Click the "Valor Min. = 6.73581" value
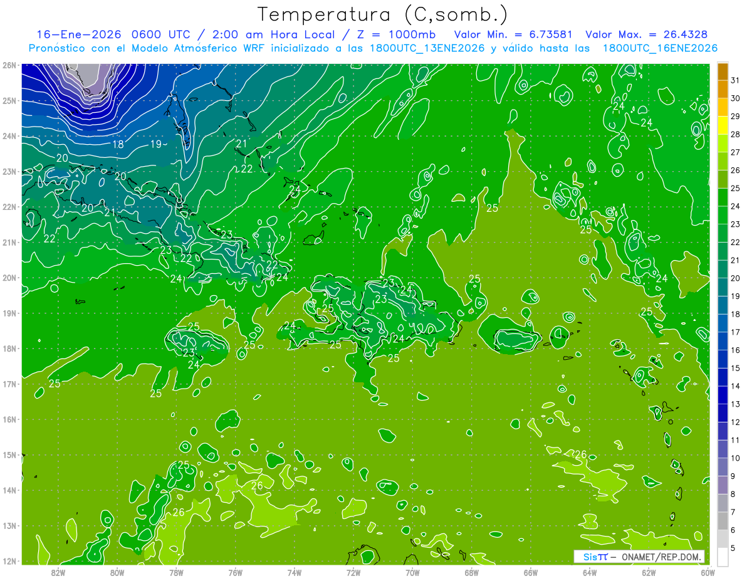This screenshot has height=581, width=752. [x=513, y=34]
